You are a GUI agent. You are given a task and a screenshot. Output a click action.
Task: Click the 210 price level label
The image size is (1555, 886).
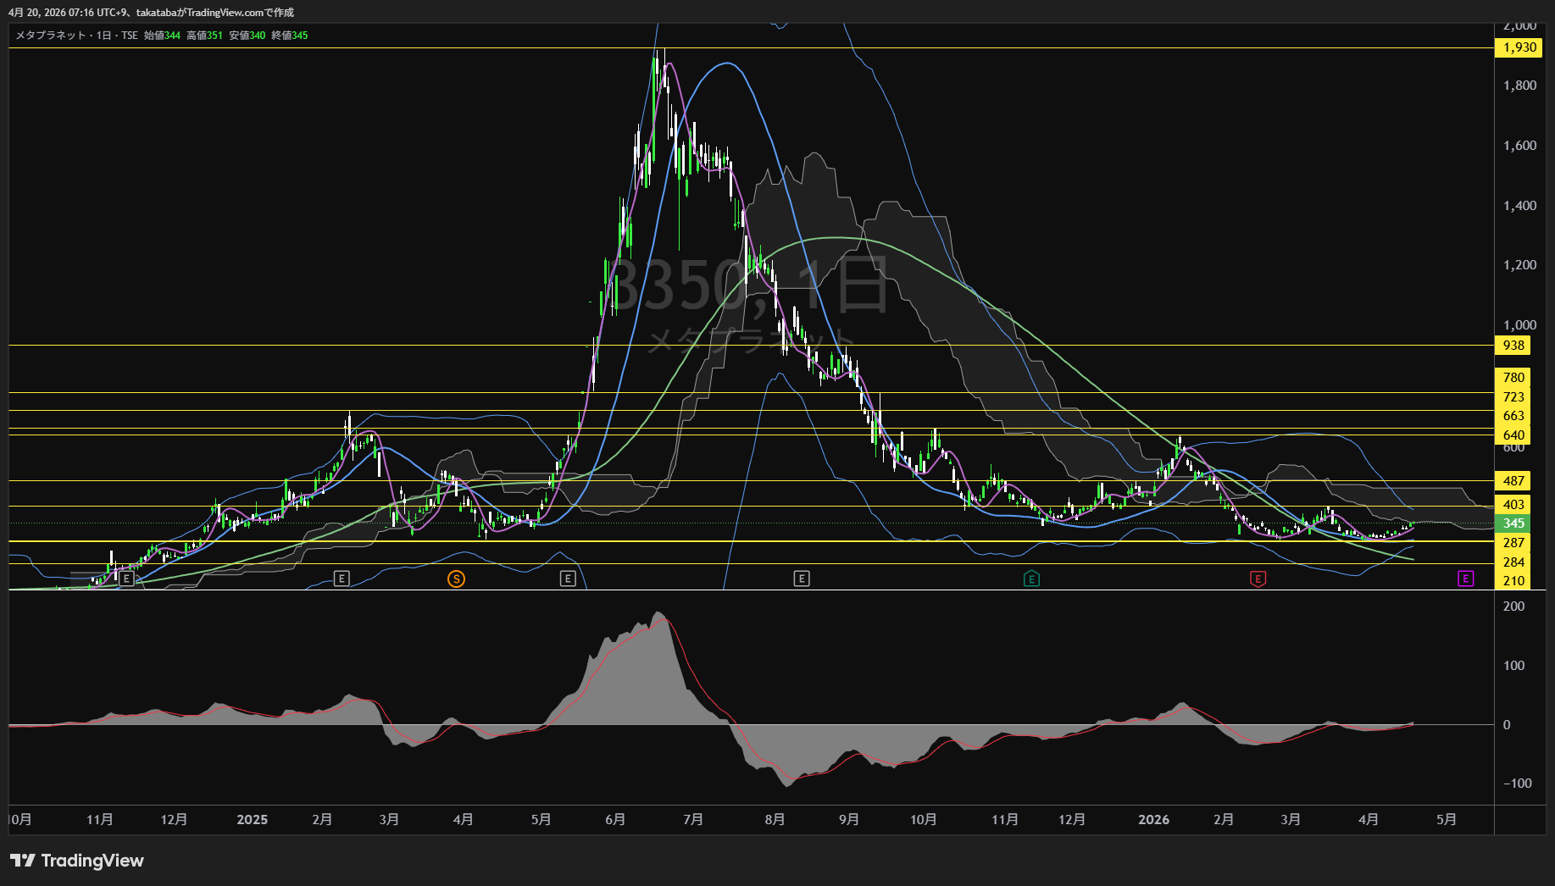click(1513, 580)
